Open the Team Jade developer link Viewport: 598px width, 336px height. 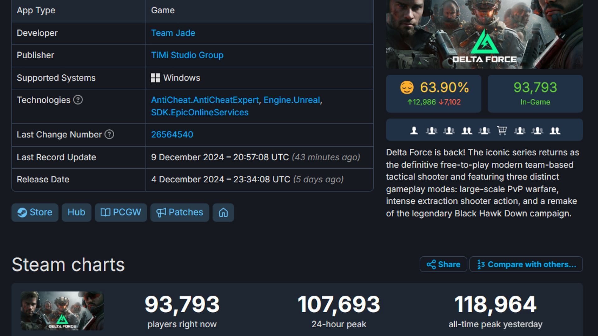pos(173,33)
